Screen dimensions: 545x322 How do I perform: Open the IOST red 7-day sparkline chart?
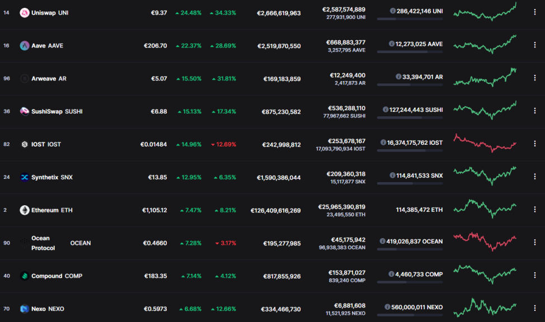pos(485,144)
